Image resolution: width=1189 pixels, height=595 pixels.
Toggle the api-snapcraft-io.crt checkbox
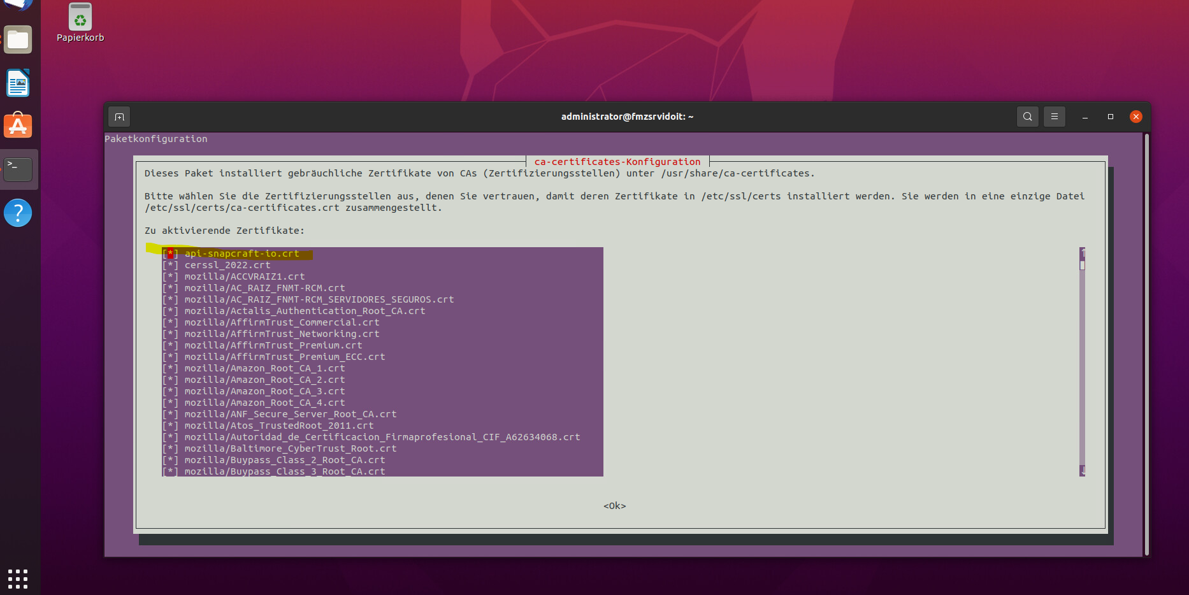click(170, 254)
